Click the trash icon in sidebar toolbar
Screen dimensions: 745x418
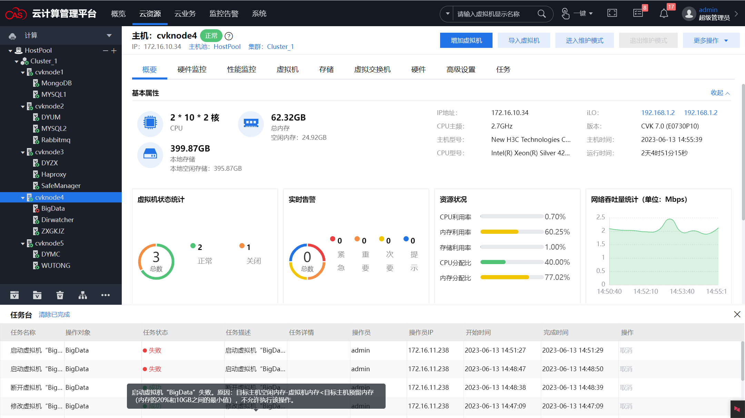click(60, 295)
